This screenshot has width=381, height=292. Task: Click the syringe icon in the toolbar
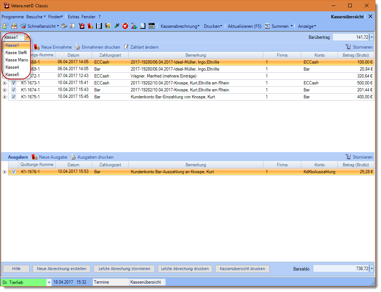[117, 26]
